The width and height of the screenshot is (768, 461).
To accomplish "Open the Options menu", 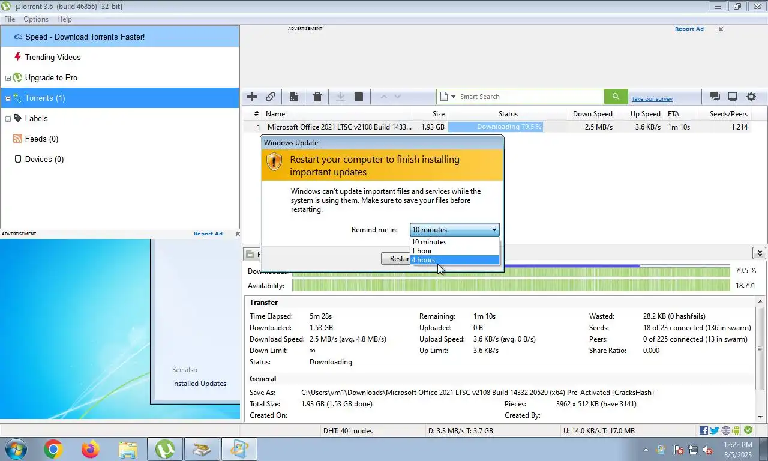I will click(x=36, y=19).
